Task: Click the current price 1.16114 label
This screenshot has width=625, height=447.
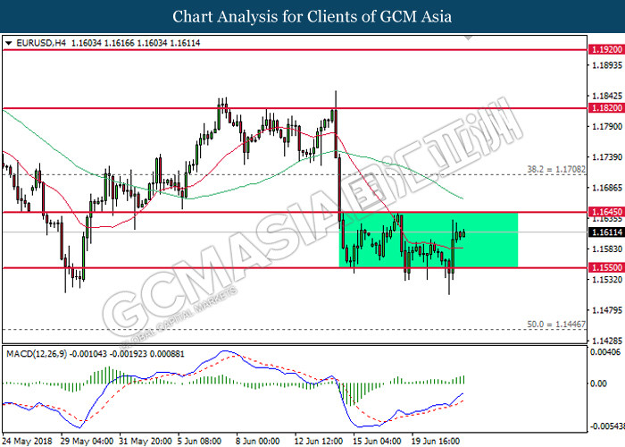Action: pyautogui.click(x=606, y=232)
